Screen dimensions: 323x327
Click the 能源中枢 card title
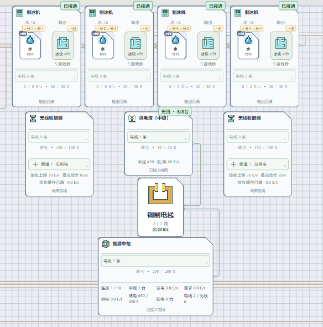(122, 243)
